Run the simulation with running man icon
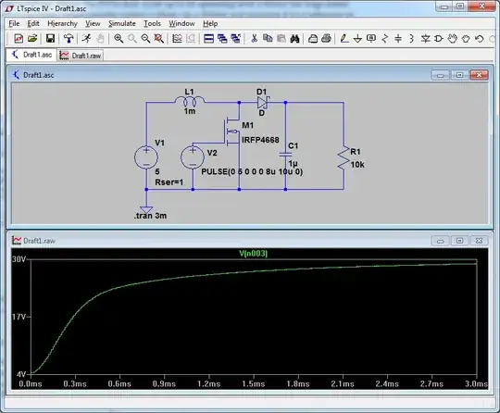This screenshot has width=500, height=413. click(x=86, y=39)
